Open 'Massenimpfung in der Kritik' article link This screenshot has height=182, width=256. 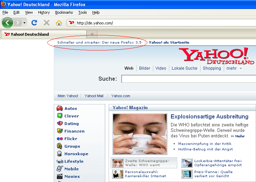click(205, 144)
